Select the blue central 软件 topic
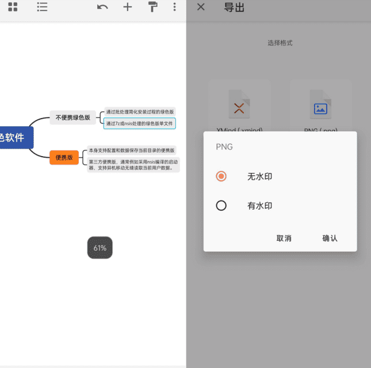 [x=16, y=138]
